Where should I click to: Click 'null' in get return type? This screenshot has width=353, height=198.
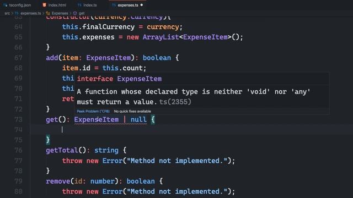[x=138, y=119]
